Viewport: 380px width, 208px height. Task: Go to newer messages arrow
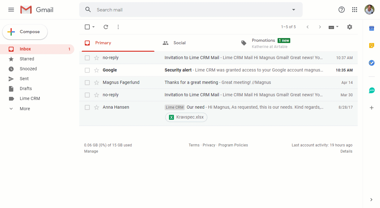tap(308, 27)
